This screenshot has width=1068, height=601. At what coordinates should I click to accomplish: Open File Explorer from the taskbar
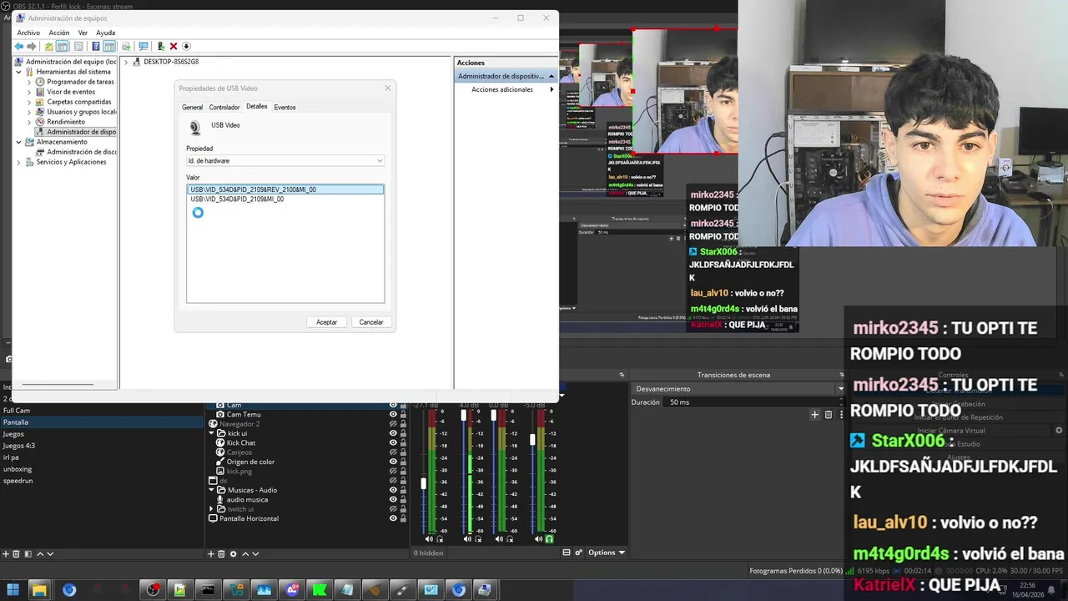pyautogui.click(x=39, y=590)
